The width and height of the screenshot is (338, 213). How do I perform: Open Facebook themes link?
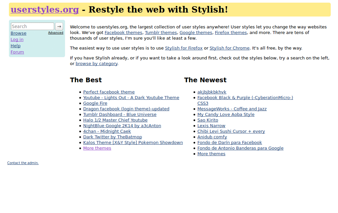123,33
